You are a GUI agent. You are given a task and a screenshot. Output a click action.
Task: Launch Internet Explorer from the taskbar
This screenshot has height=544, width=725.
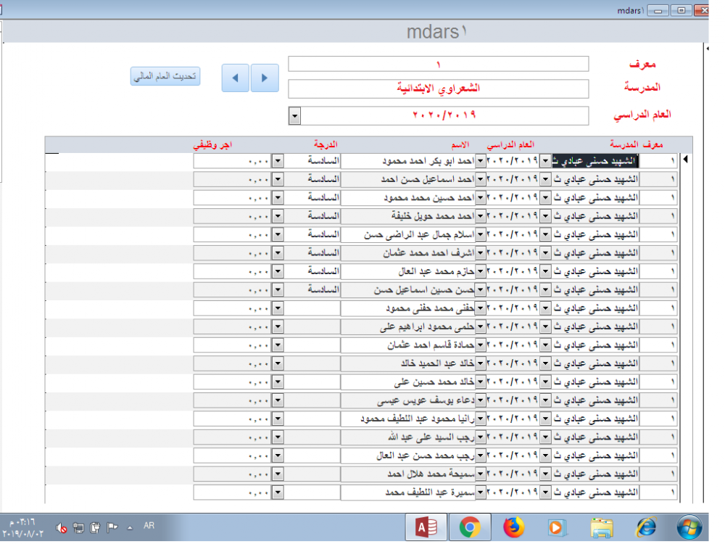click(645, 527)
